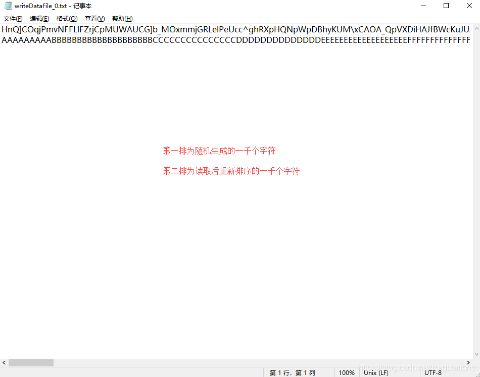The height and width of the screenshot is (377, 480).
Task: Click the UTF-8 encoding indicator
Action: pos(433,372)
